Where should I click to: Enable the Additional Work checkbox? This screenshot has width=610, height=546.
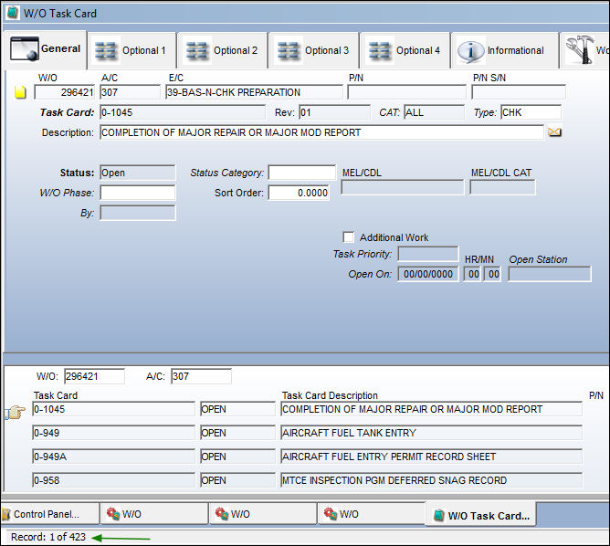click(349, 237)
